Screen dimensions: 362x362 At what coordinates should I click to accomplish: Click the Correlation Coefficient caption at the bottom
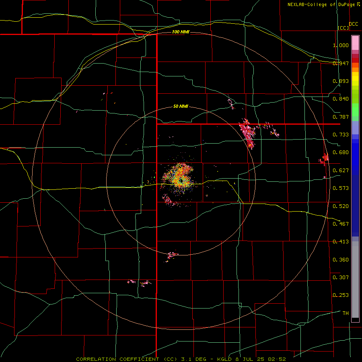click(181, 359)
